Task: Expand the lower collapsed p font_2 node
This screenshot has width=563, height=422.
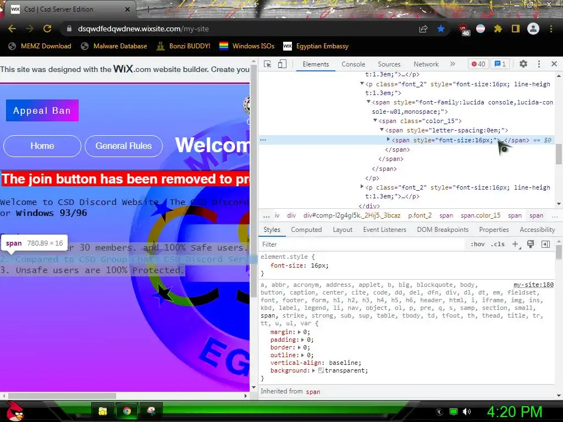Action: [x=362, y=187]
